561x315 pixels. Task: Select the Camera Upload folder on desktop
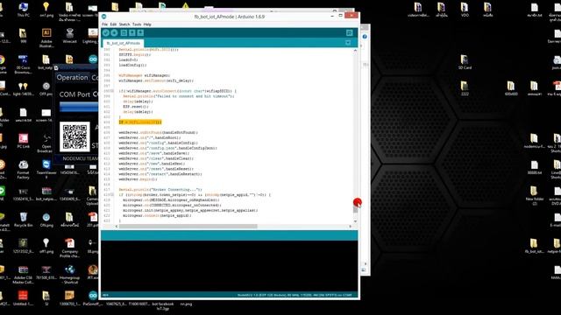(x=93, y=195)
